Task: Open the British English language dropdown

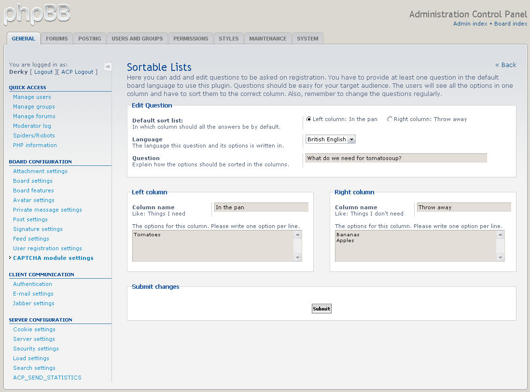Action: pyautogui.click(x=331, y=139)
